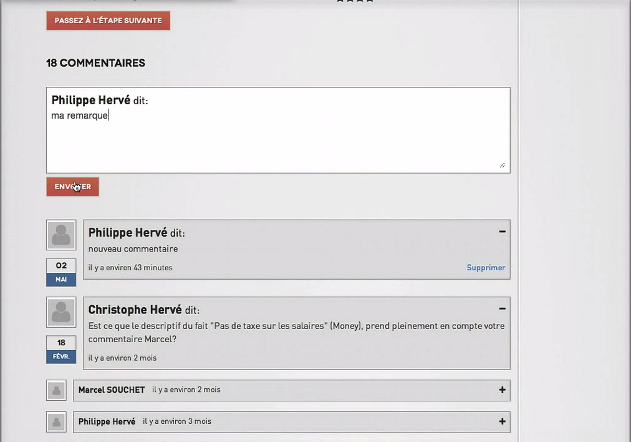This screenshot has height=442, width=631.
Task: Click 'il y a environ 2 mois' beside Marcel SOUCHET
Action: tap(186, 390)
